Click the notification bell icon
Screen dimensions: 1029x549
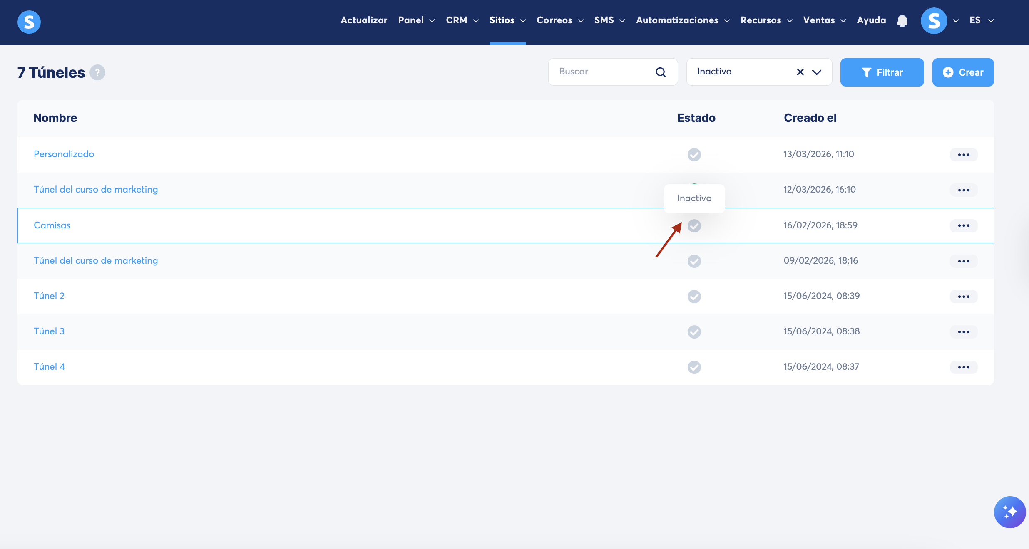coord(902,21)
